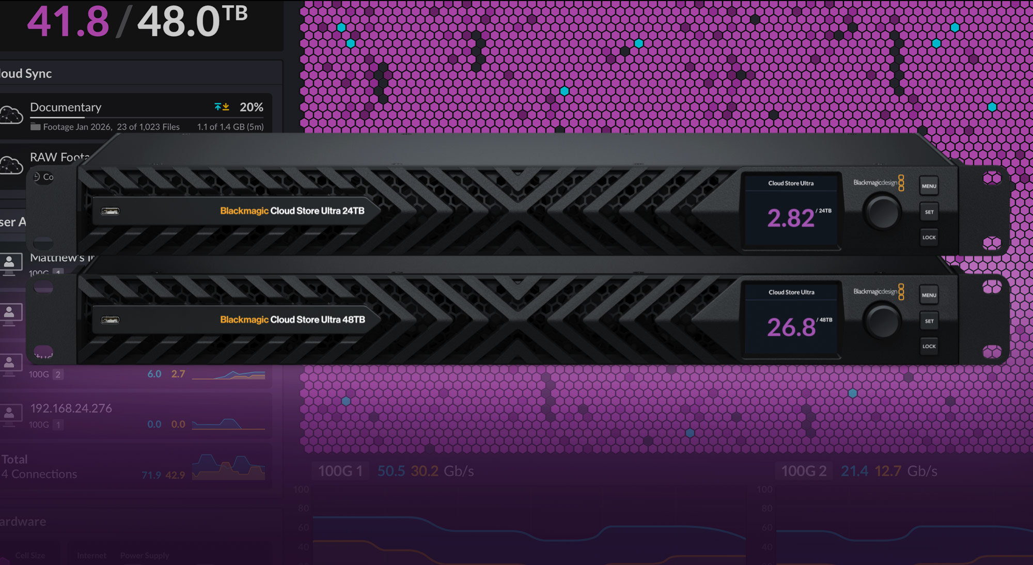Turn the rotary knob on 24TB unit
This screenshot has height=565, width=1033.
882,212
